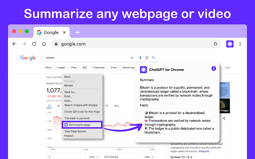The width and height of the screenshot is (255, 159).
Task: Select the Max chart range
Action: [x=116, y=106]
